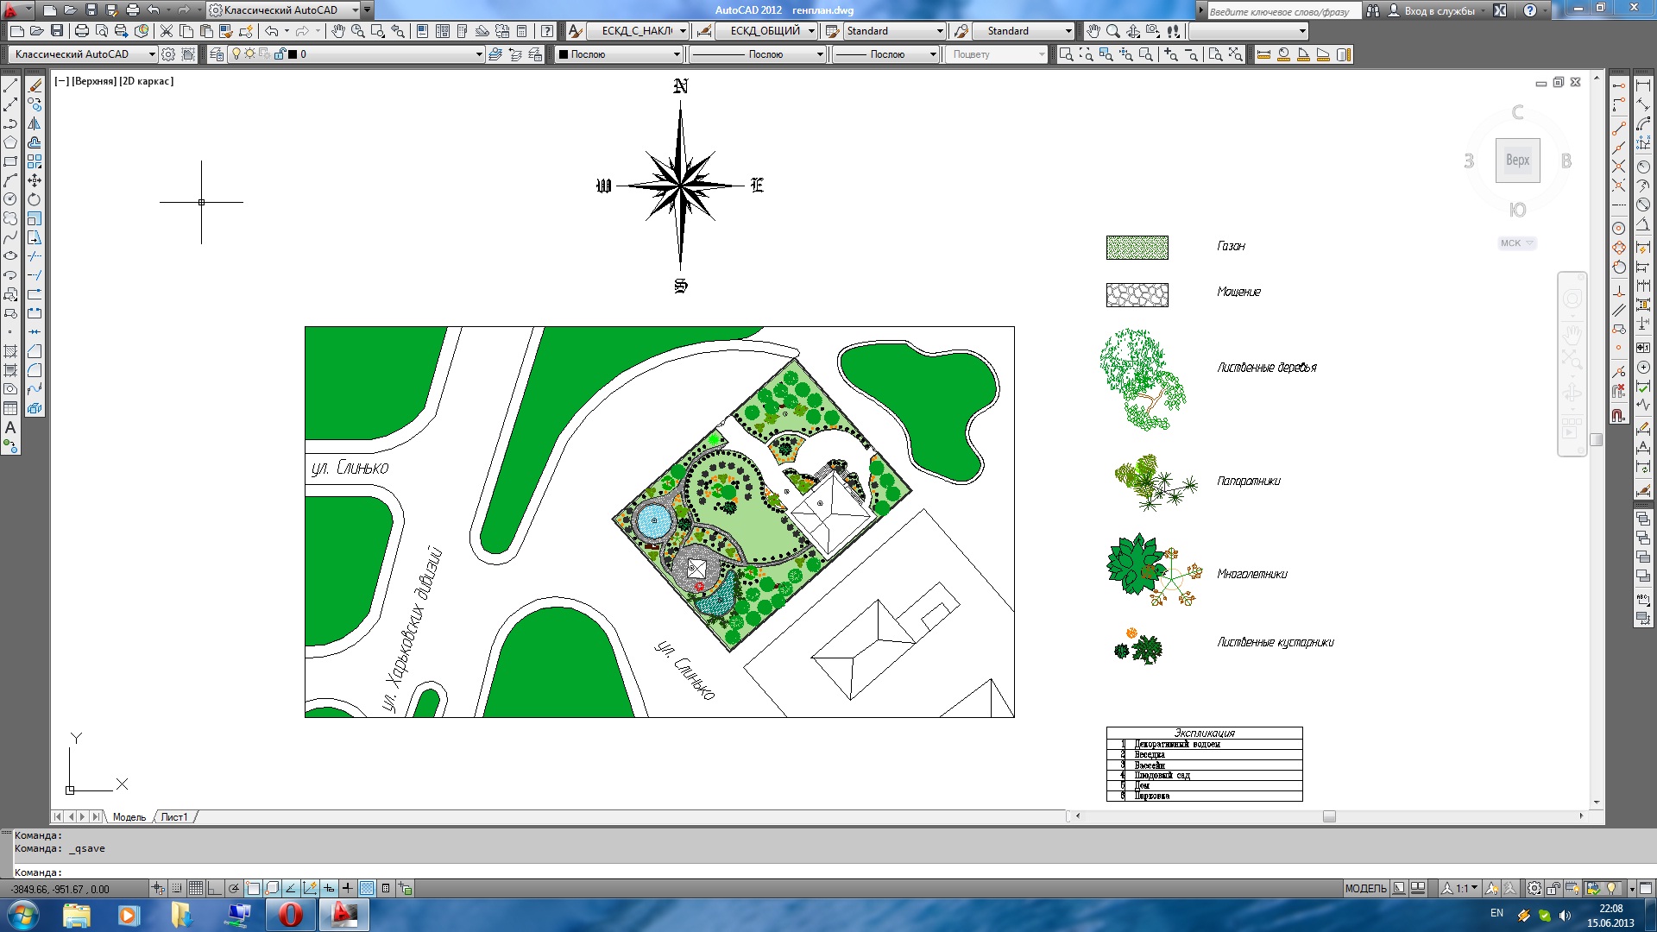The image size is (1657, 932).
Task: Toggle Grid display in status bar
Action: click(196, 888)
